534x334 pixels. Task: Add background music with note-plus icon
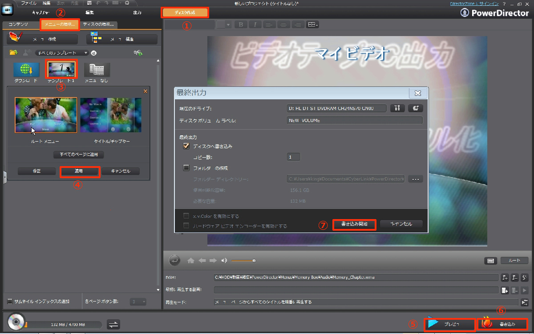click(x=505, y=277)
